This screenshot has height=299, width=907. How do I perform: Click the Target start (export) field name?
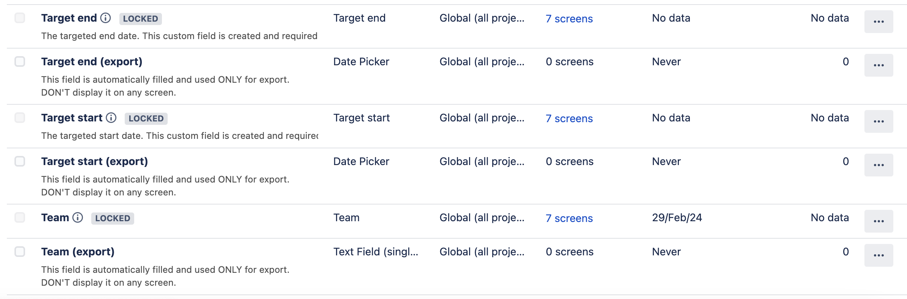click(94, 161)
